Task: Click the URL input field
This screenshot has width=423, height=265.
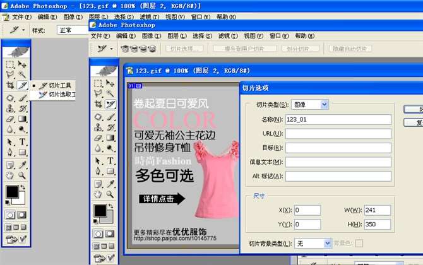Action: [338, 134]
